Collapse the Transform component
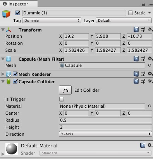 pos(3,30)
